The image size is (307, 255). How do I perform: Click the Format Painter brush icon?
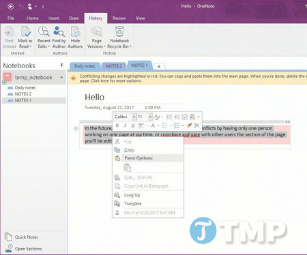pos(189,125)
